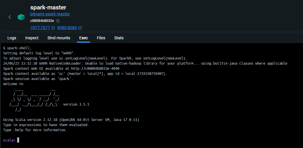Open the 8080:8080 port link
The image size is (303, 148).
pos(67,28)
